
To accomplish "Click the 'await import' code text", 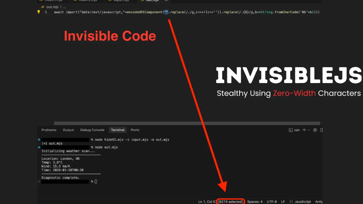I will coord(66,12).
